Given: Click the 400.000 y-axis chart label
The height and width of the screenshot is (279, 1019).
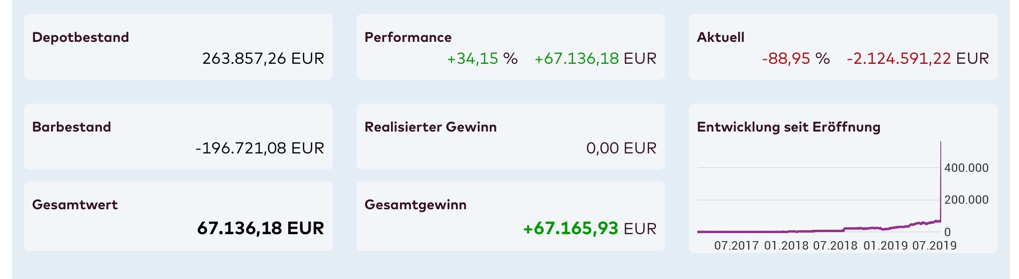Looking at the screenshot, I should click(966, 168).
